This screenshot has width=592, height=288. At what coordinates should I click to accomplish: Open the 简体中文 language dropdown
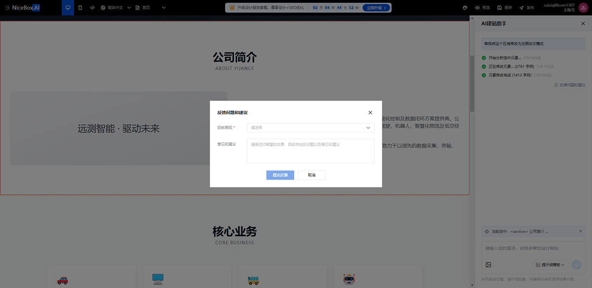[x=115, y=8]
